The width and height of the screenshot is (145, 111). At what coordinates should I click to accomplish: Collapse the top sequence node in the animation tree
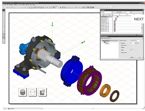[102, 41]
